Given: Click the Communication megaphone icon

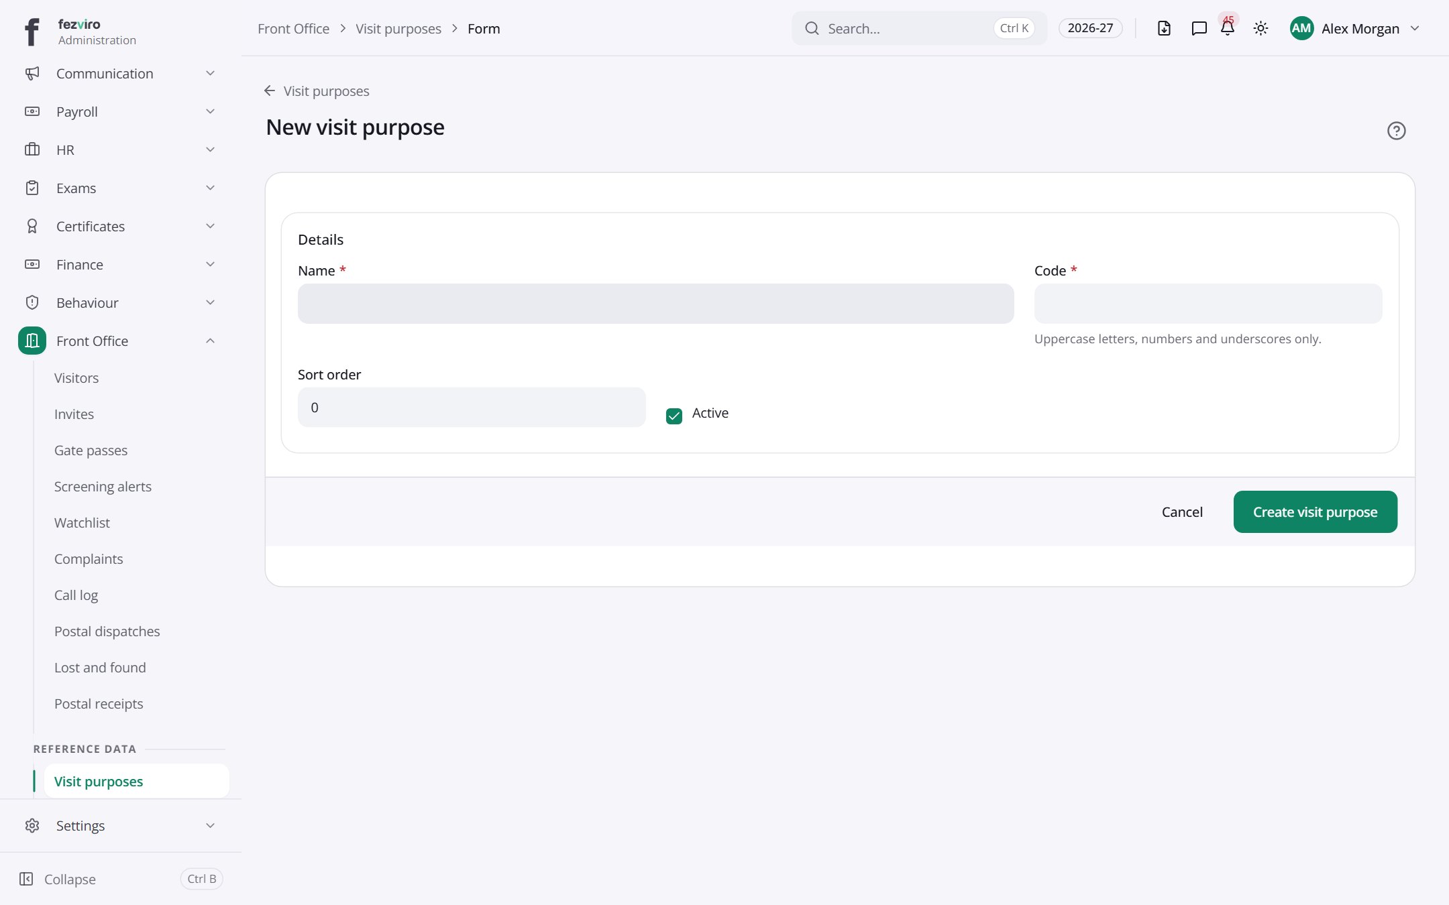Looking at the screenshot, I should tap(32, 74).
